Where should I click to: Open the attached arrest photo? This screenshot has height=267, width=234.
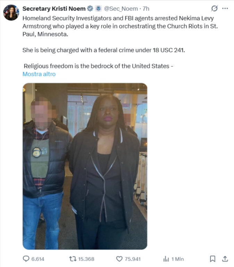(x=85, y=166)
